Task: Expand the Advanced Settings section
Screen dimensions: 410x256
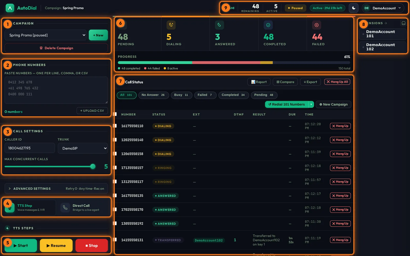Action: (56, 189)
